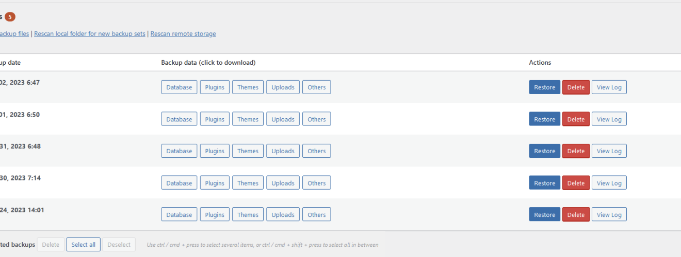Image resolution: width=681 pixels, height=257 pixels.
Task: Delete the 24, 2023 14:01 backup
Action: (x=576, y=215)
